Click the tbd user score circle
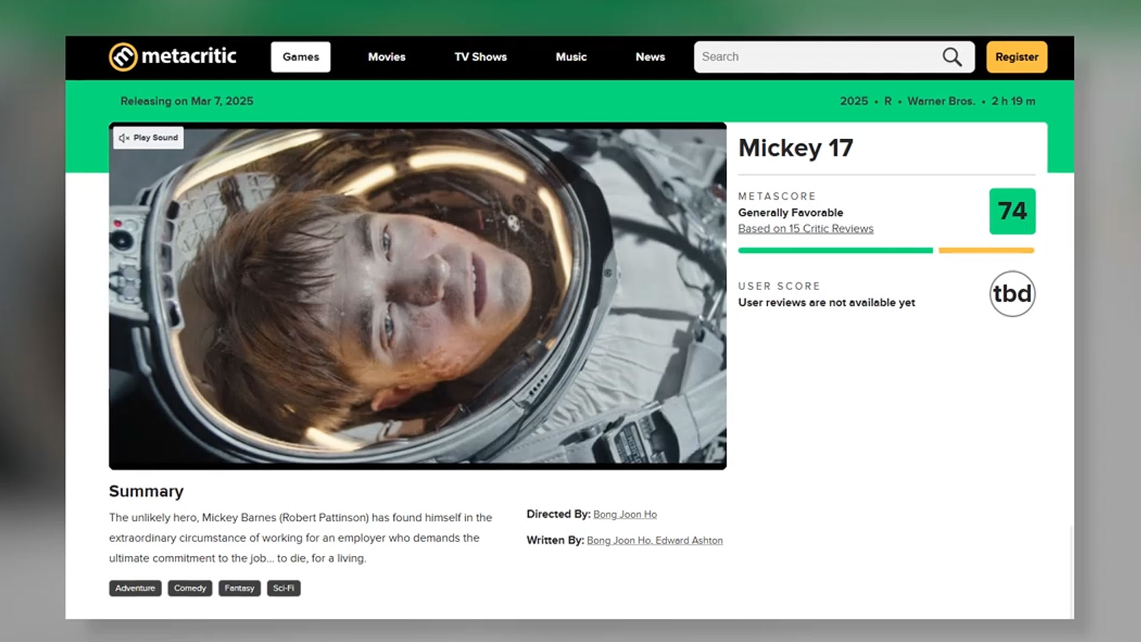 [1012, 294]
